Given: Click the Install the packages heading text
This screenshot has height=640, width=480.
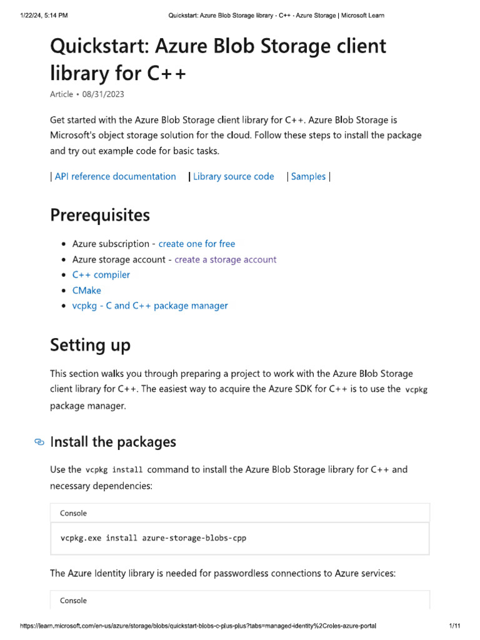Looking at the screenshot, I should click(x=113, y=442).
